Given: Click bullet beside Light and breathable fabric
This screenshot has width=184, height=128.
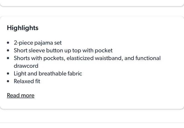Looking at the screenshot, I should pos(9,74).
